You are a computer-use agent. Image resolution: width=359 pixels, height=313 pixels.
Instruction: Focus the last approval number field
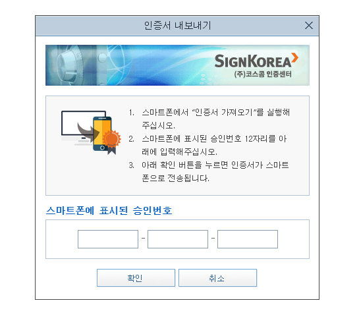248,239
